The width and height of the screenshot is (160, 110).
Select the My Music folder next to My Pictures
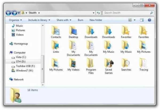tap(126, 47)
